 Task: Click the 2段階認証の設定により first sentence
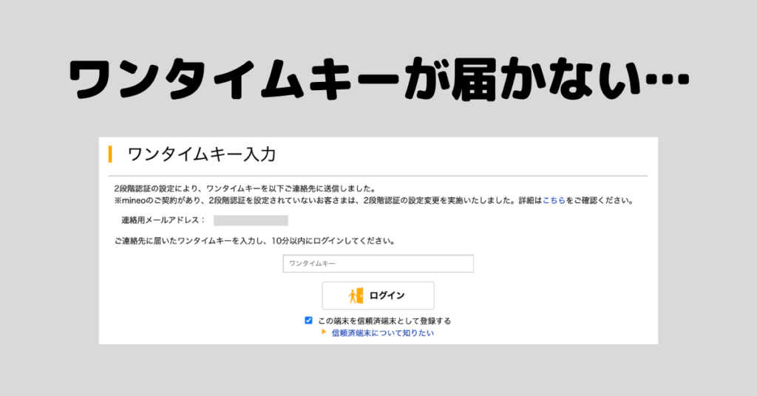[x=245, y=188]
